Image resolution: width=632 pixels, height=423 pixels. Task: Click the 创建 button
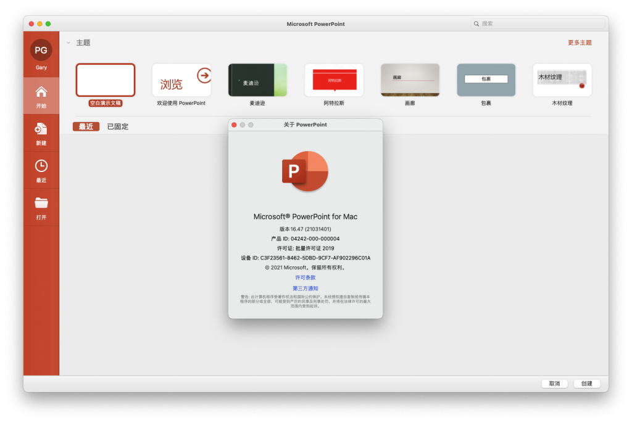tap(587, 384)
